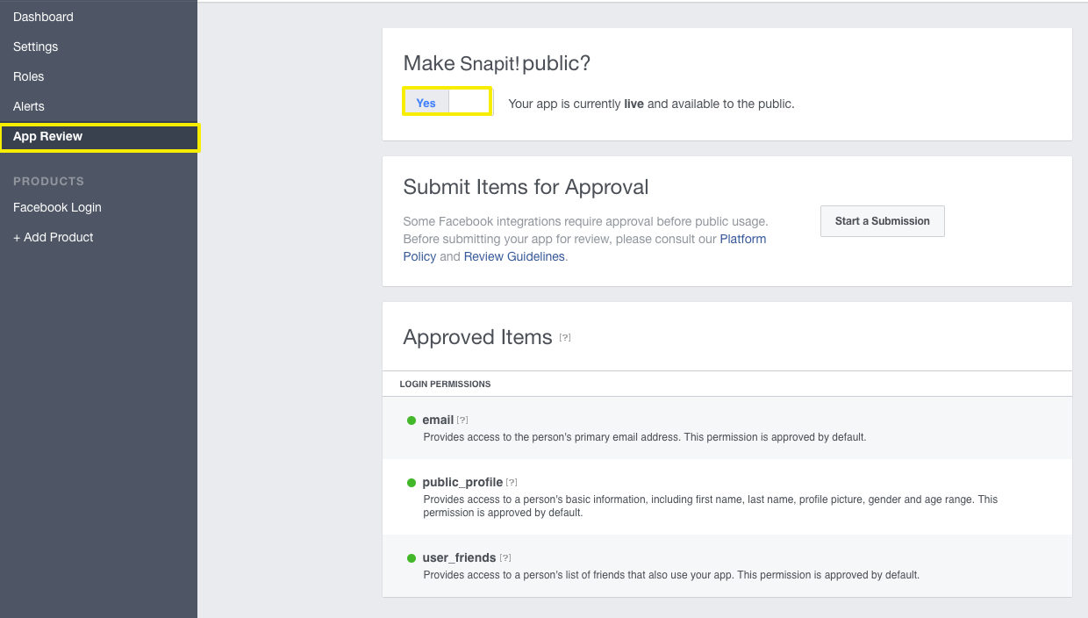Click the Approved Items heading
The image size is (1088, 618).
(x=477, y=337)
